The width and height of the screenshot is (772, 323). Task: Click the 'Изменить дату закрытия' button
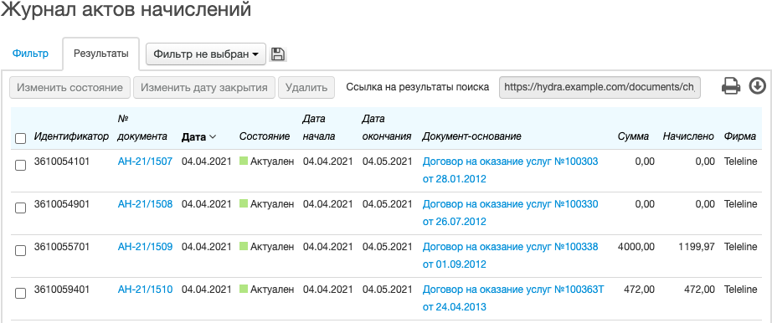[204, 88]
